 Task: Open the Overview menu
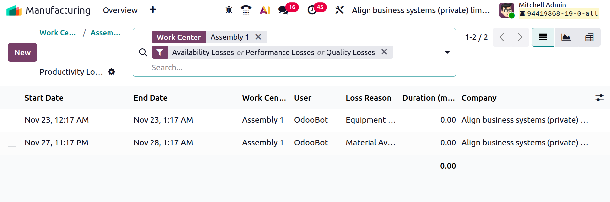(120, 10)
